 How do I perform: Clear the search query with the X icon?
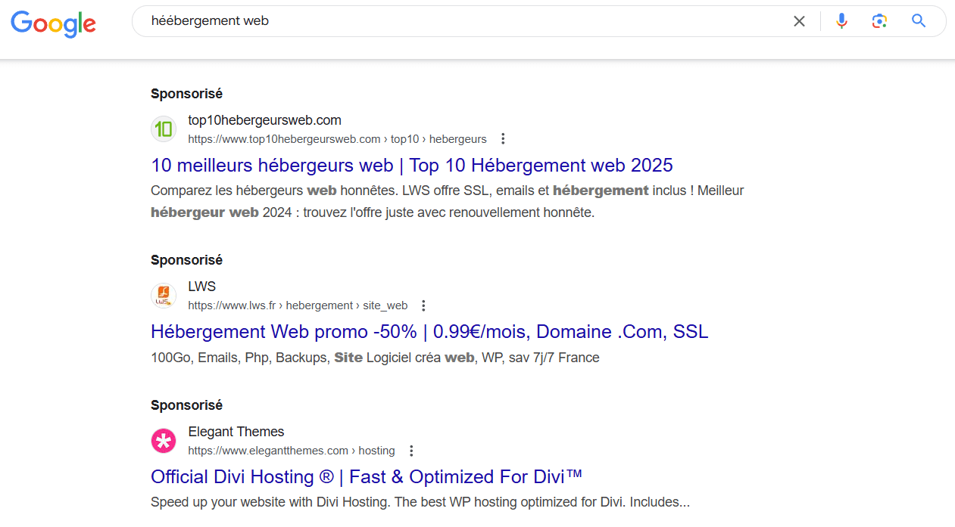coord(799,20)
